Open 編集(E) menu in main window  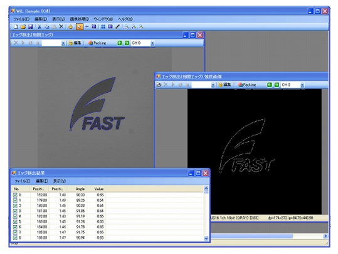pos(41,19)
